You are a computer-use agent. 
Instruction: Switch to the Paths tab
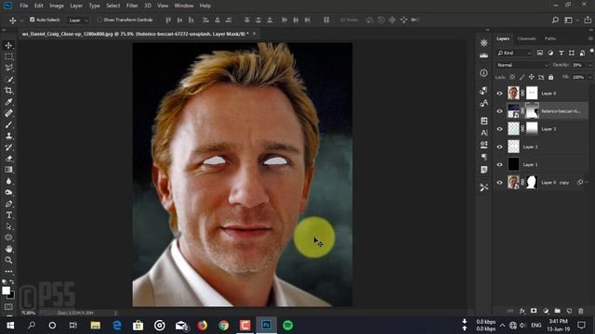(x=550, y=39)
